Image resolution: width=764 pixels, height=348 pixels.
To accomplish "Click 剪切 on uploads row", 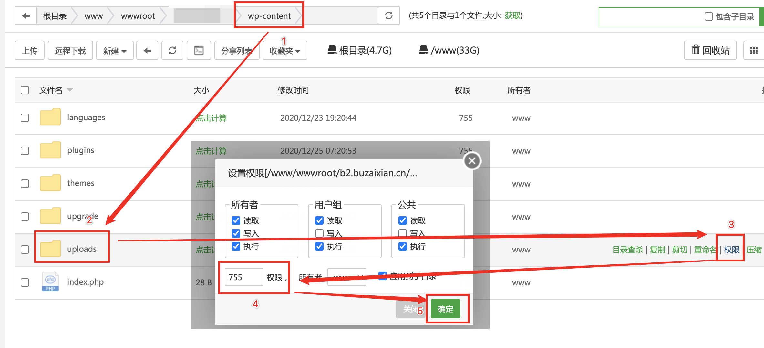I will tap(680, 250).
